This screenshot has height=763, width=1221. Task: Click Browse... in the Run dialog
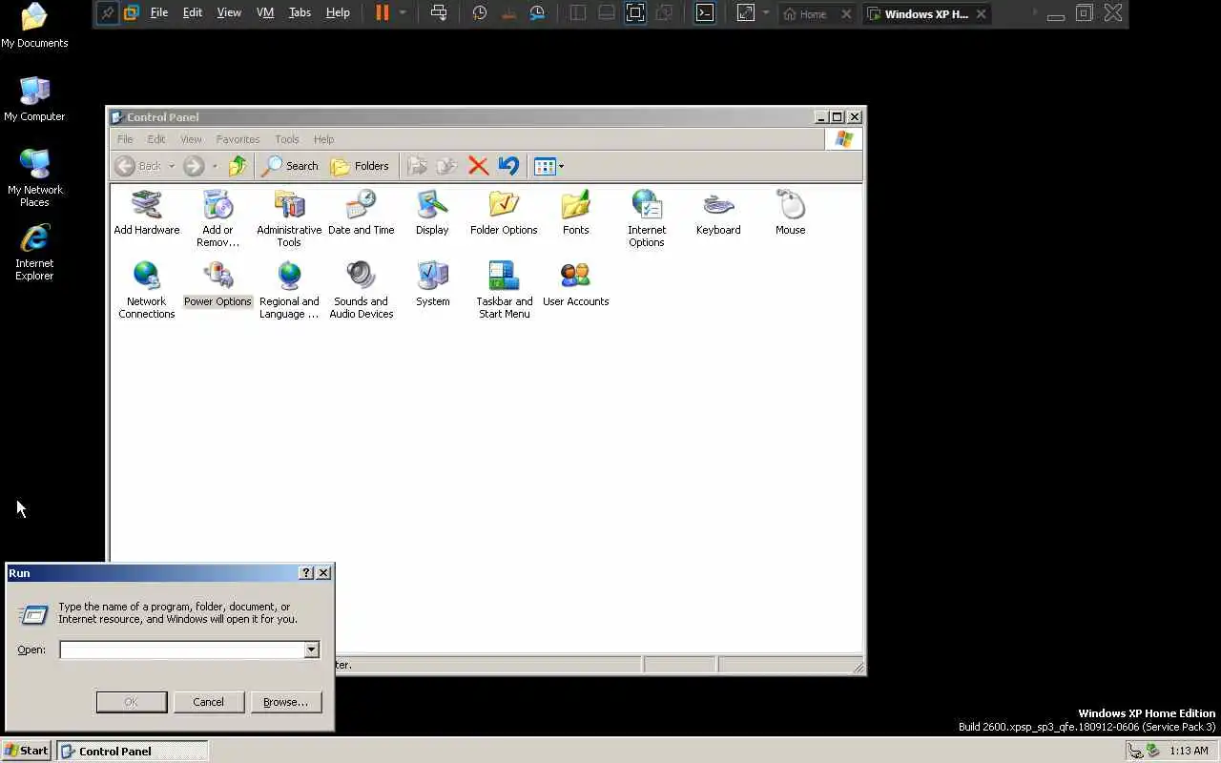tap(285, 702)
